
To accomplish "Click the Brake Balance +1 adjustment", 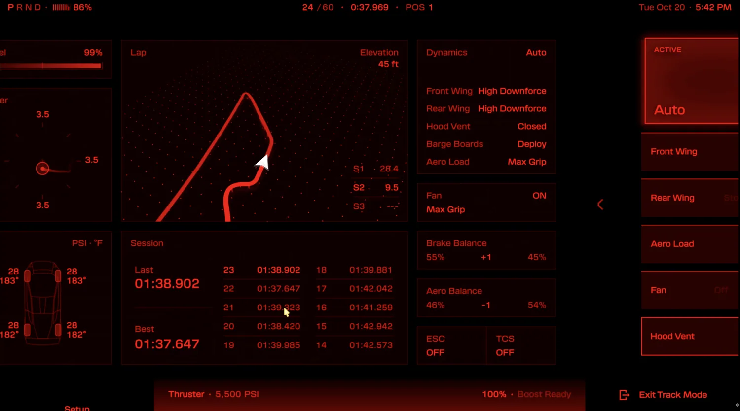I will 486,257.
